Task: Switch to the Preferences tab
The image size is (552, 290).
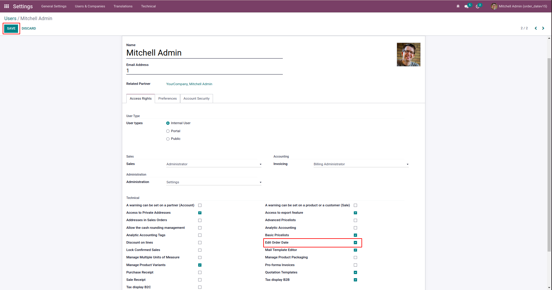Action: tap(167, 99)
